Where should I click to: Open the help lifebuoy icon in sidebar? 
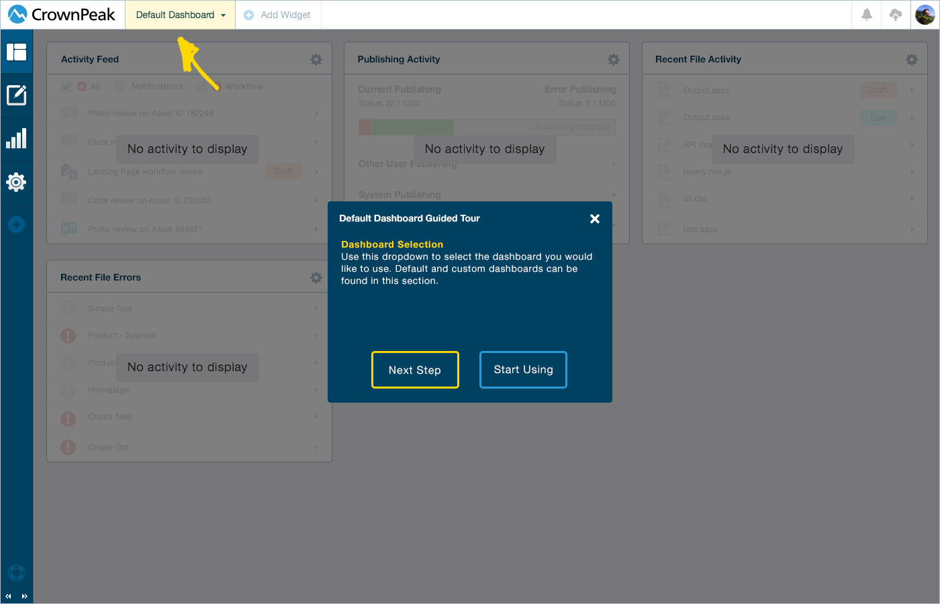click(x=17, y=572)
